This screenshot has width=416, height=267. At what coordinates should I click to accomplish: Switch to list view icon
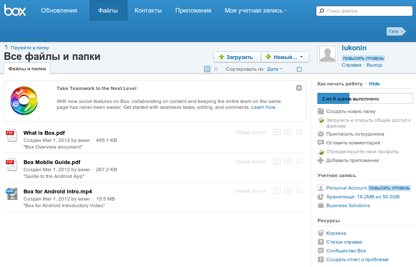tap(207, 69)
